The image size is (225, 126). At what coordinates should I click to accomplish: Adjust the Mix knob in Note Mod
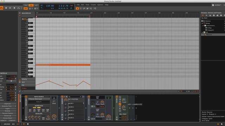(54, 117)
